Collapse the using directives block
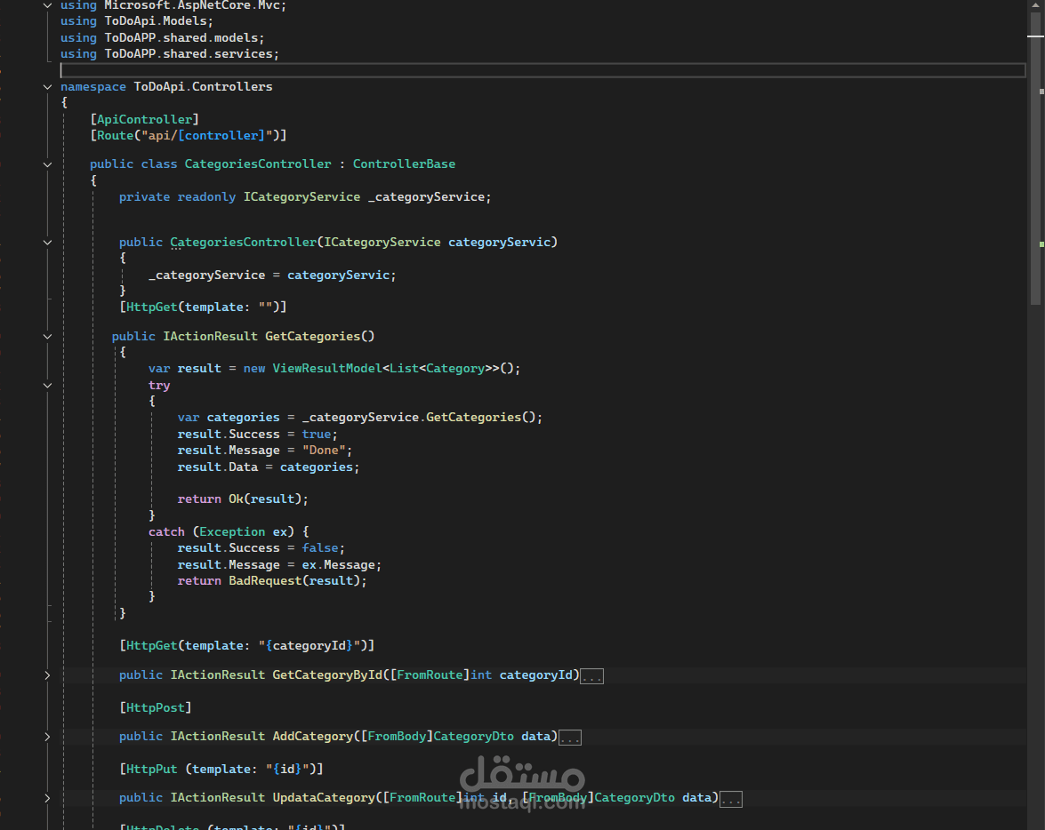 [x=47, y=5]
